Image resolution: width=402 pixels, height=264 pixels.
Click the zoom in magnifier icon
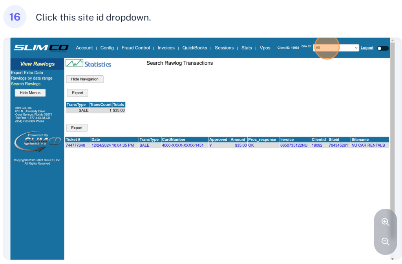click(x=385, y=222)
